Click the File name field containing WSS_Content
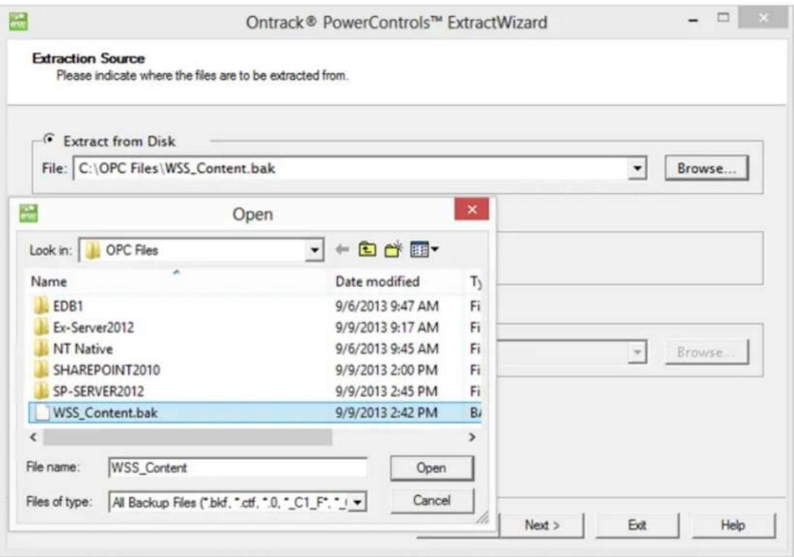This screenshot has height=557, width=794. 238,467
